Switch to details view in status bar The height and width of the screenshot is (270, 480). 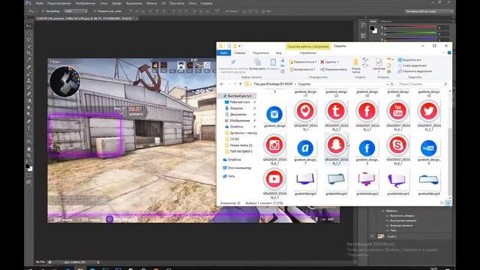(442, 202)
